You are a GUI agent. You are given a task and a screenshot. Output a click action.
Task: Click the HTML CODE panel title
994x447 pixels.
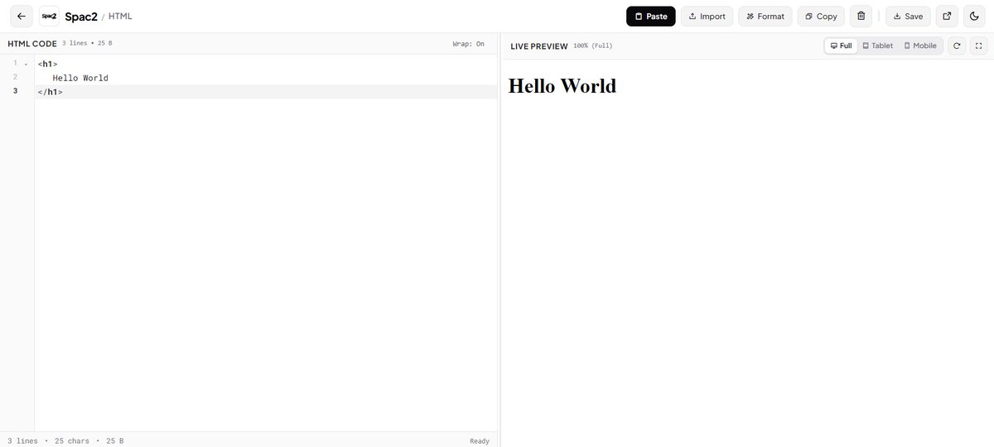point(32,44)
